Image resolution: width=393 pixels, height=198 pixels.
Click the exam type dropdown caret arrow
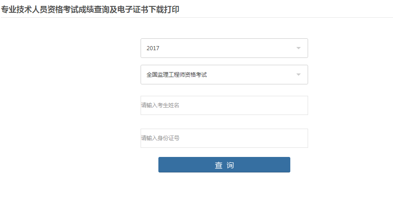pos(299,74)
